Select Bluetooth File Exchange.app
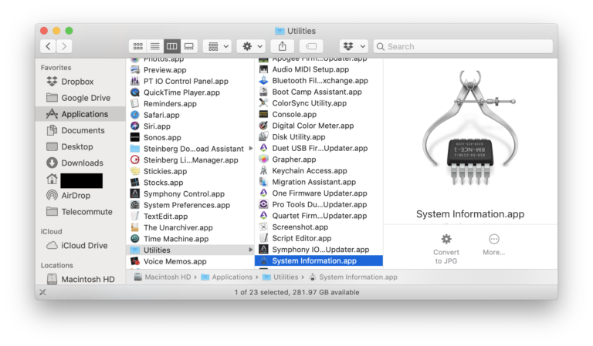The width and height of the screenshot is (593, 346). (319, 81)
